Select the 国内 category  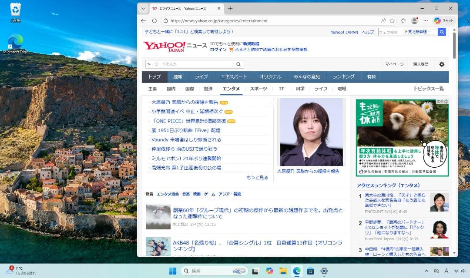pos(171,89)
